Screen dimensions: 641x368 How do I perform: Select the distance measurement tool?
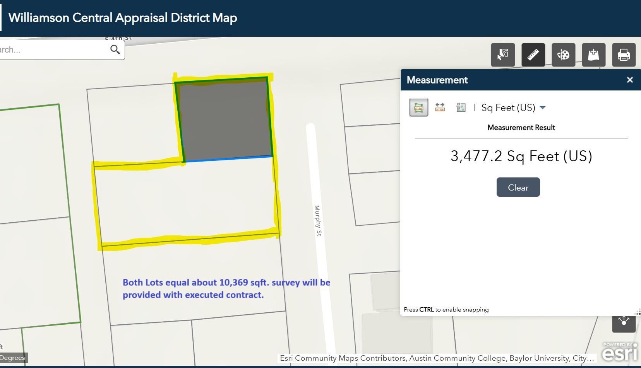coord(439,107)
